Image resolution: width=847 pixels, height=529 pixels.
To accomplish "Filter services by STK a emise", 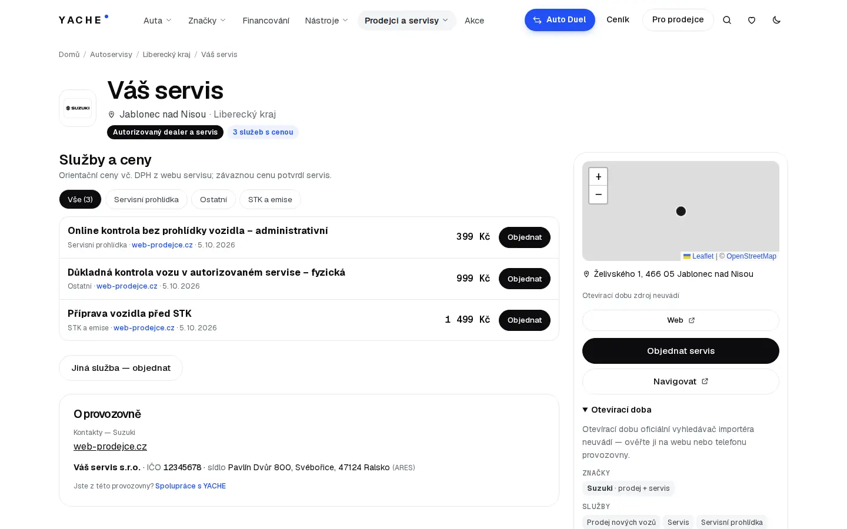I will (270, 199).
